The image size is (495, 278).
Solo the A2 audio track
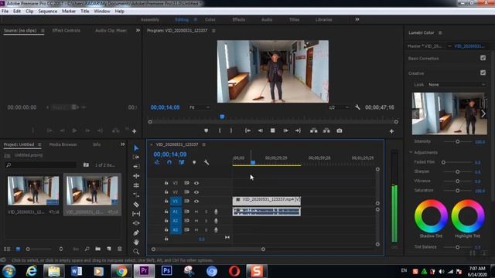(x=207, y=221)
